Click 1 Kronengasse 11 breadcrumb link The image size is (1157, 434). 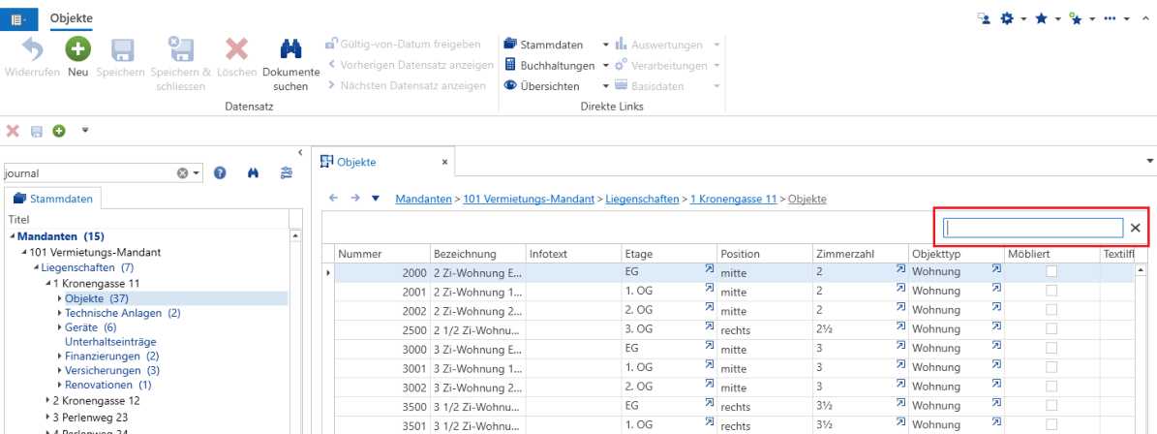(734, 198)
